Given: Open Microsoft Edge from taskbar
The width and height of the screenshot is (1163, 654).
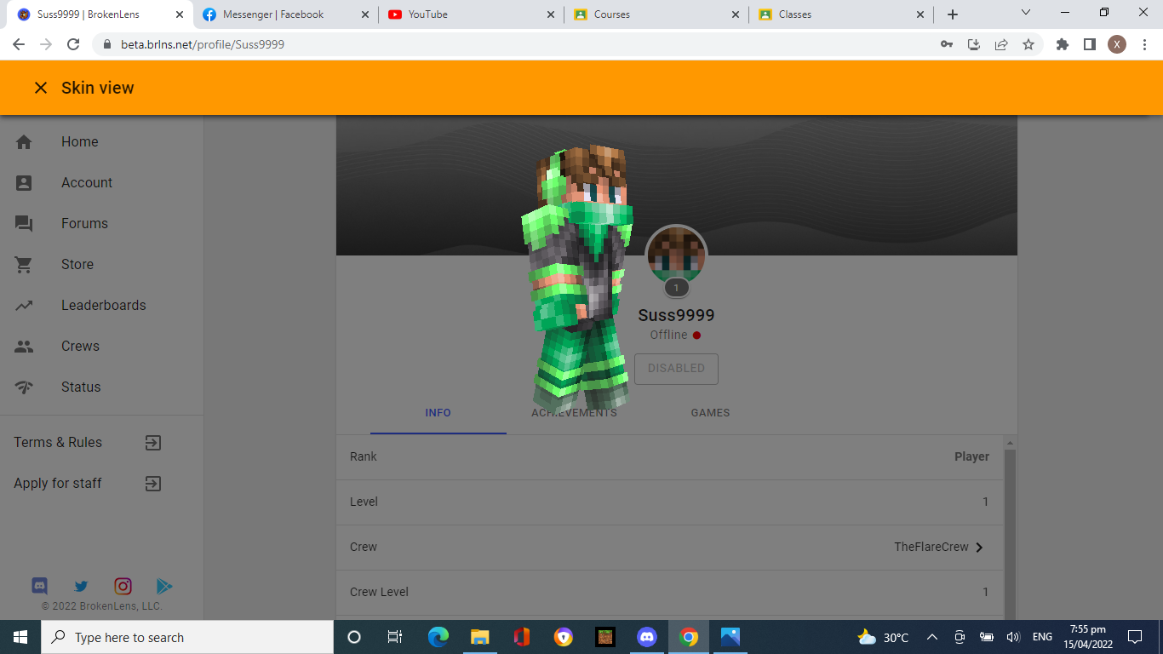Looking at the screenshot, I should pyautogui.click(x=438, y=637).
